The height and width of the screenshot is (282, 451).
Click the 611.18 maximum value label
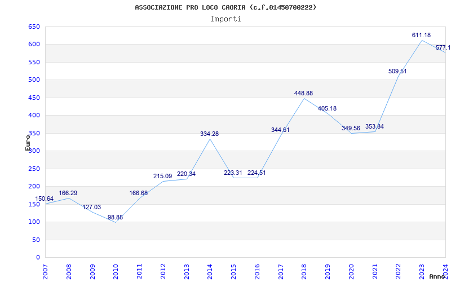421,35
